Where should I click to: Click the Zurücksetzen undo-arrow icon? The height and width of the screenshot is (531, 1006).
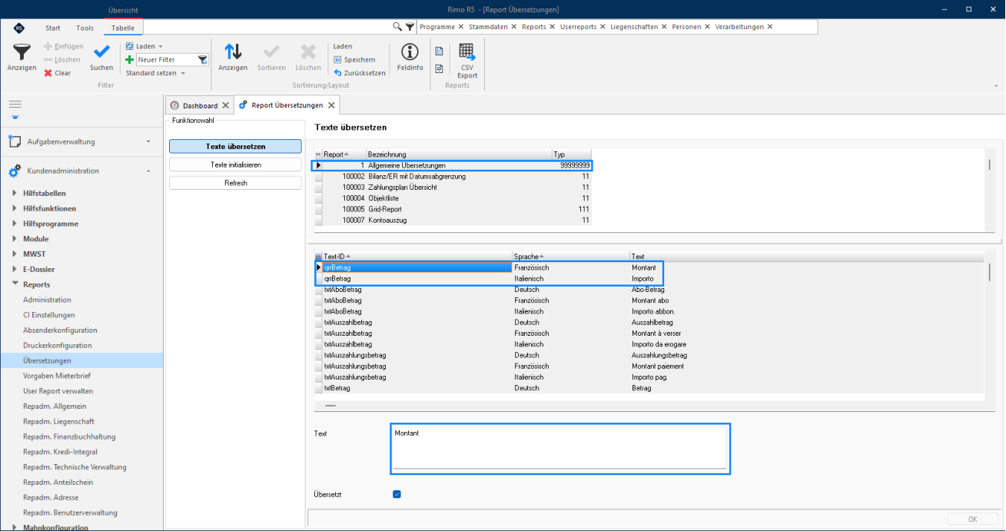tap(337, 72)
